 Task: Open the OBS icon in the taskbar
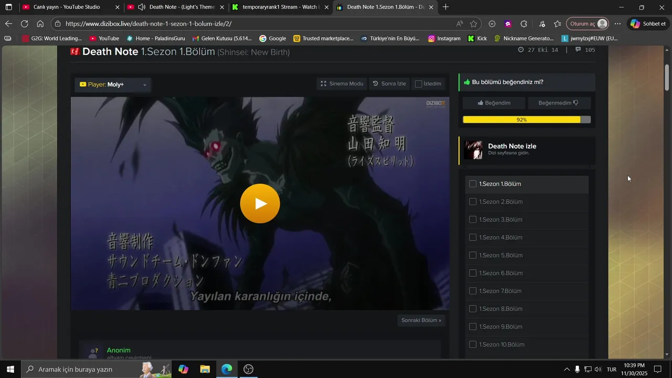click(249, 370)
